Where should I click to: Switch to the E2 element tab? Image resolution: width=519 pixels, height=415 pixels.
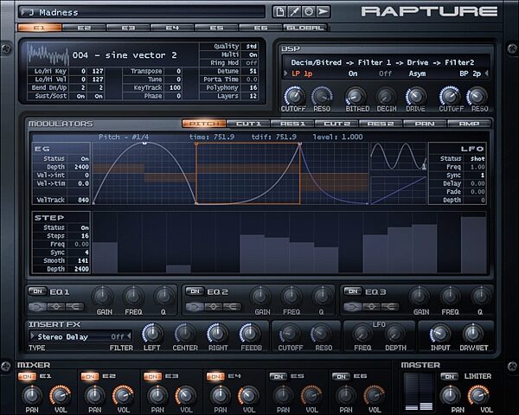[x=84, y=28]
